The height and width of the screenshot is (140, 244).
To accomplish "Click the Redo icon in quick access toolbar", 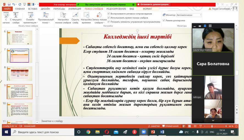I will pos(20,4).
